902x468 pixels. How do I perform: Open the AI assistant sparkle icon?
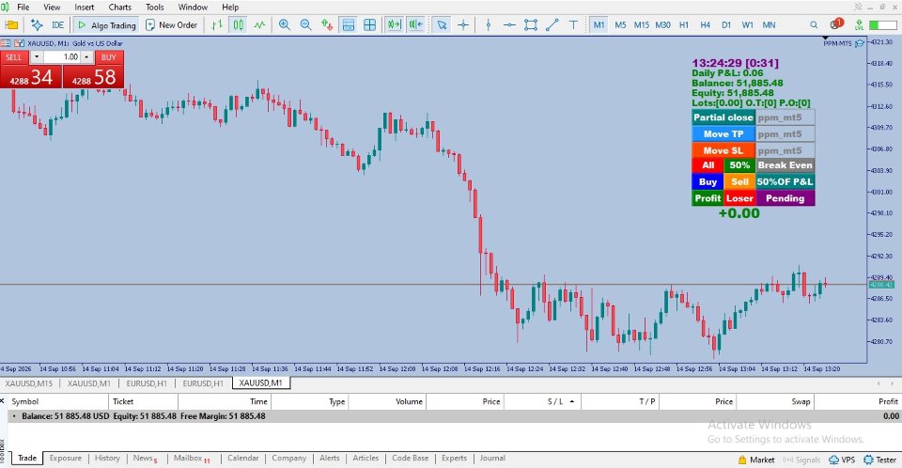tap(37, 24)
